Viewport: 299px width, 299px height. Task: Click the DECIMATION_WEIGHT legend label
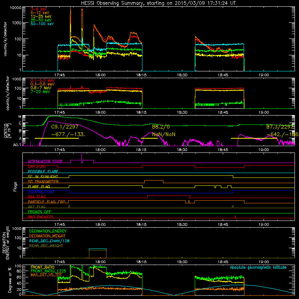47,236
